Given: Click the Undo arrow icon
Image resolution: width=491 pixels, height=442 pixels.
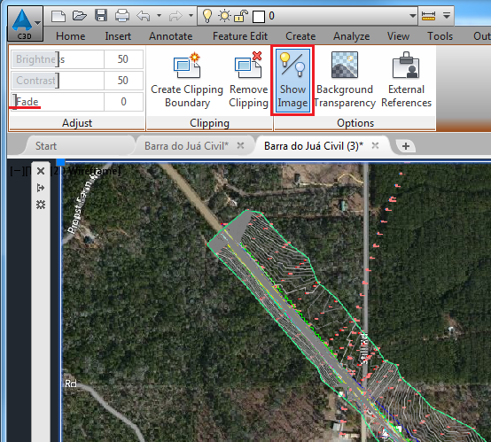Looking at the screenshot, I should point(144,15).
